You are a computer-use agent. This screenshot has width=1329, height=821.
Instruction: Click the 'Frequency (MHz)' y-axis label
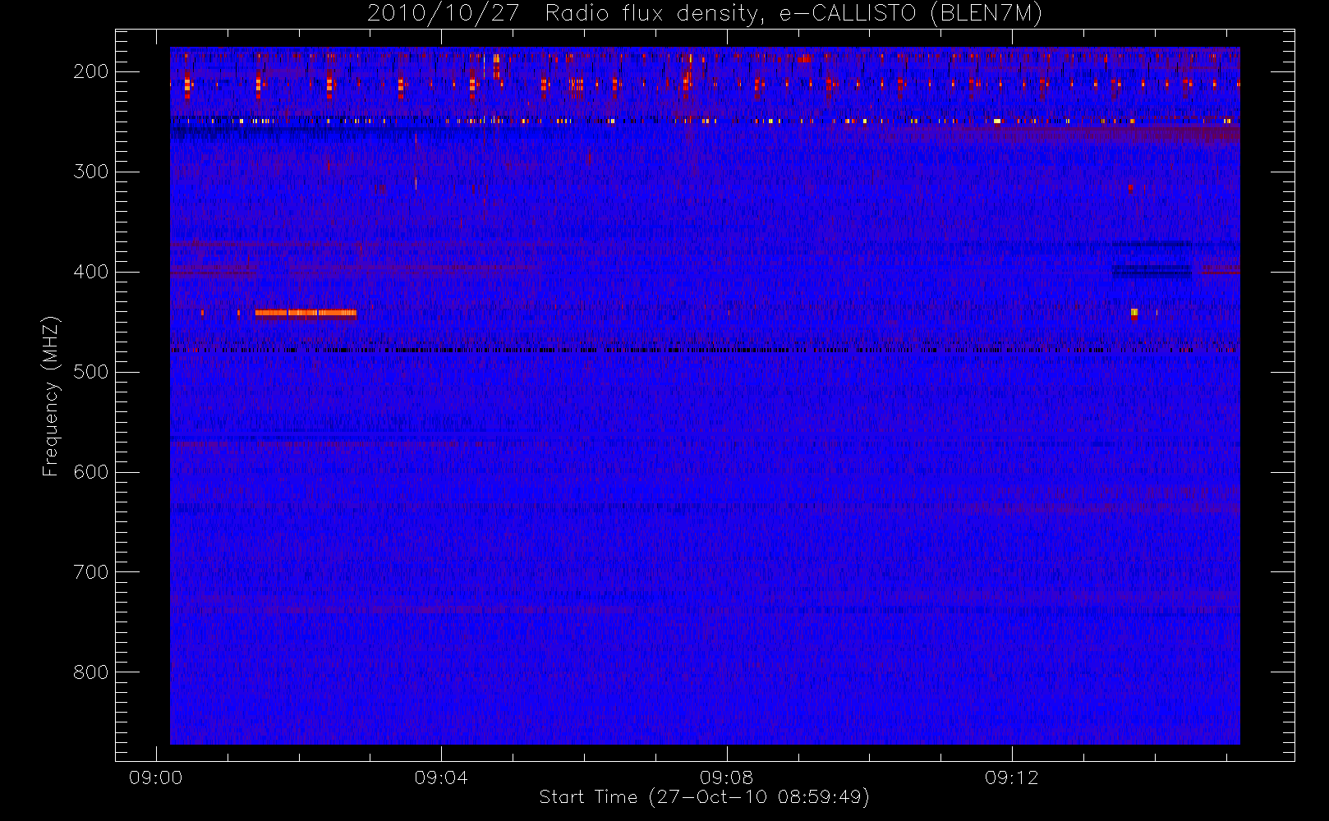(51, 396)
